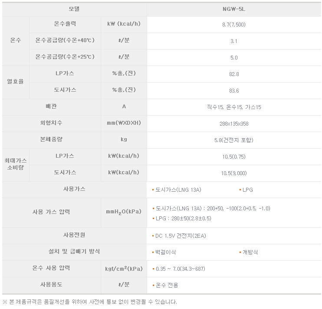Click the 열효율 category cell
Screen dimensions: 322x309
point(15,82)
